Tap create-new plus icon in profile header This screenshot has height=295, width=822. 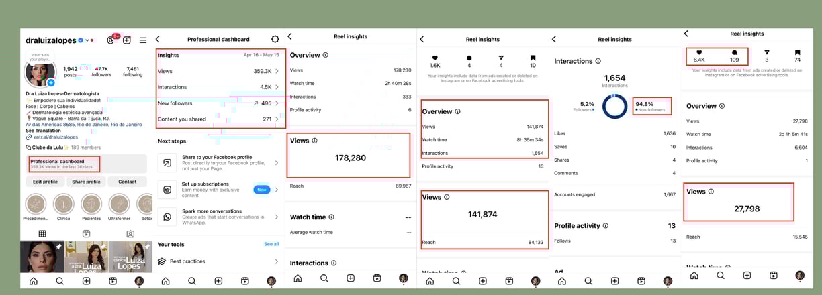coord(126,40)
